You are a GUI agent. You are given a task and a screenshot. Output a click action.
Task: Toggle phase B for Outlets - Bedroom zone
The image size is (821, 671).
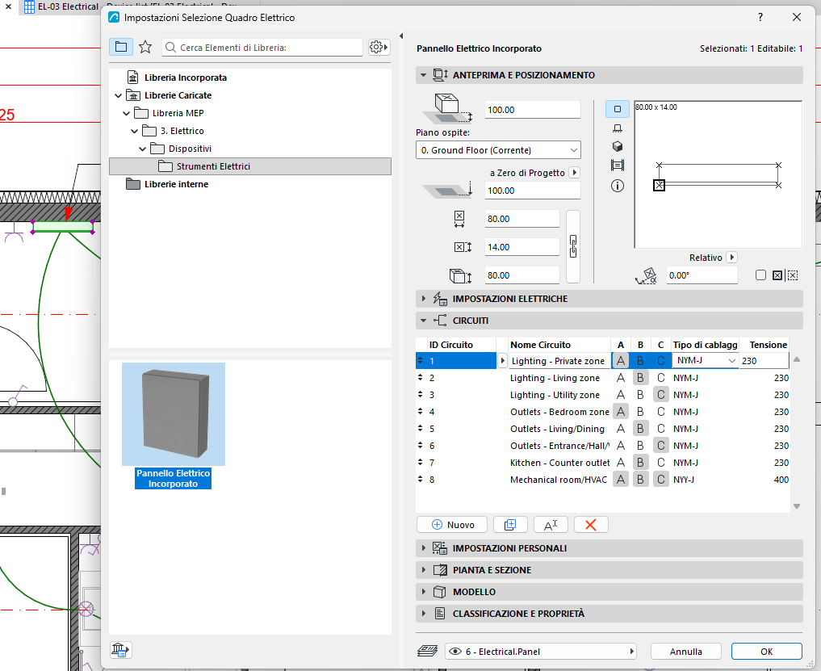point(640,412)
